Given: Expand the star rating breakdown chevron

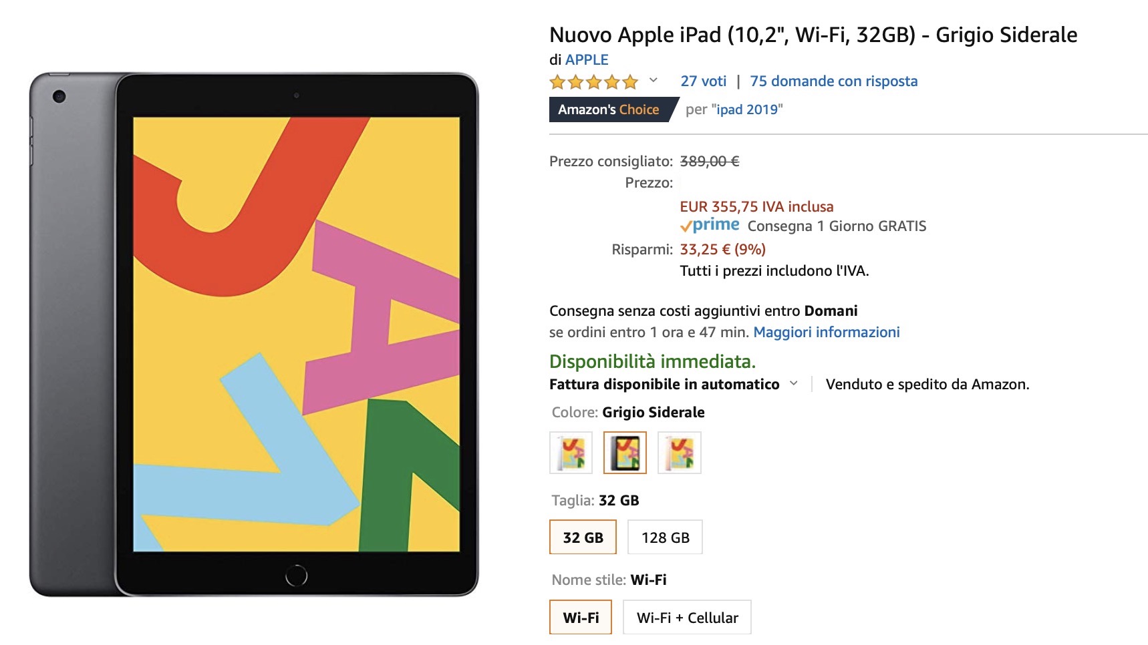Looking at the screenshot, I should point(654,81).
